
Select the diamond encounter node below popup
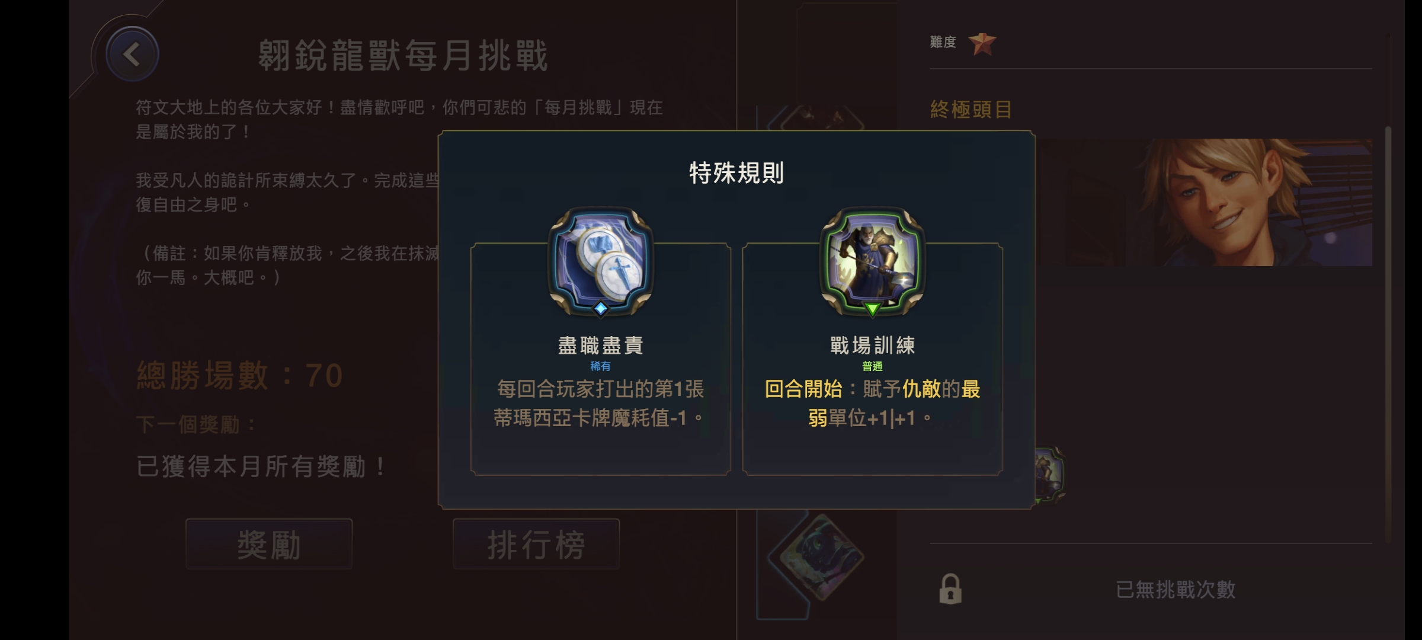point(816,556)
